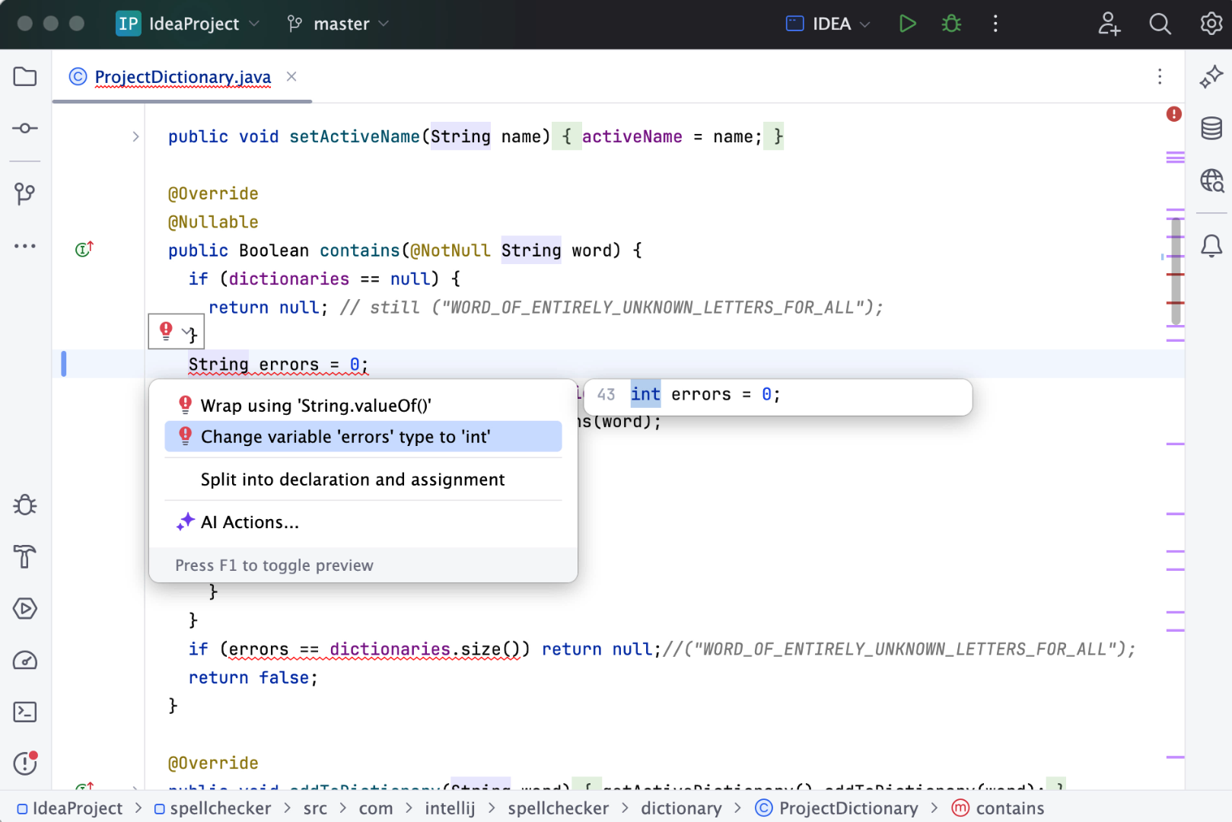Click contains method breadcrumb
The width and height of the screenshot is (1232, 822).
pos(998,808)
